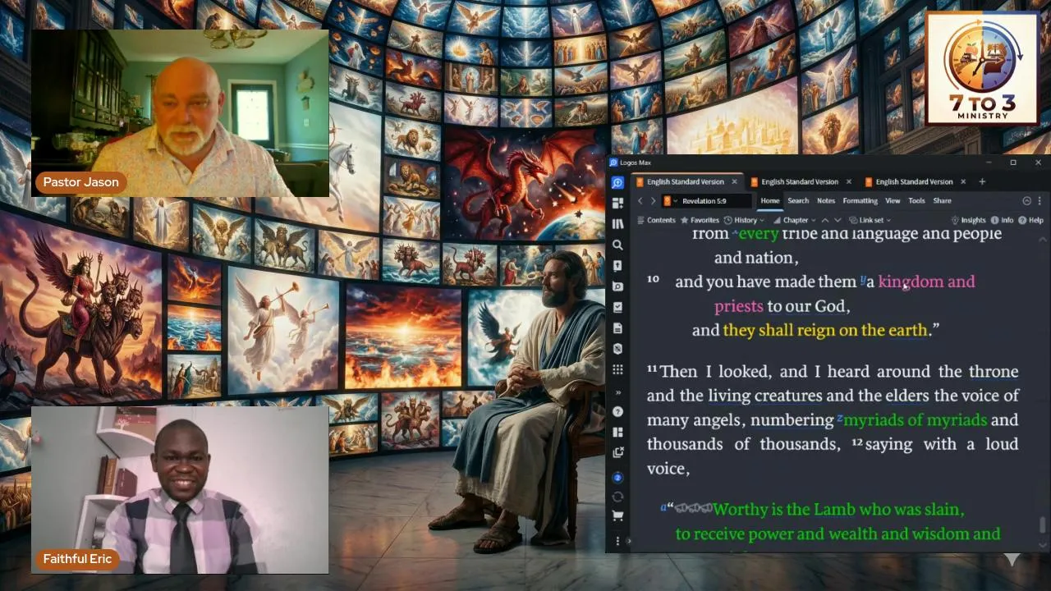Screen dimensions: 1051x591
Task: Click sidebar icon below the magnifier
Action: click(x=617, y=266)
